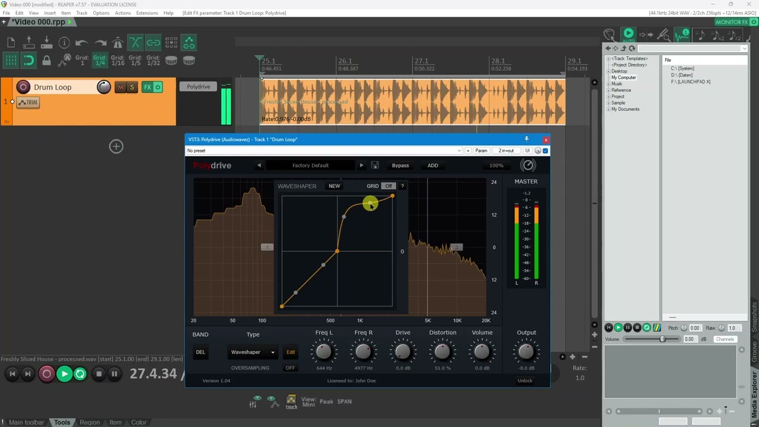Set grid to 1/16

click(117, 60)
